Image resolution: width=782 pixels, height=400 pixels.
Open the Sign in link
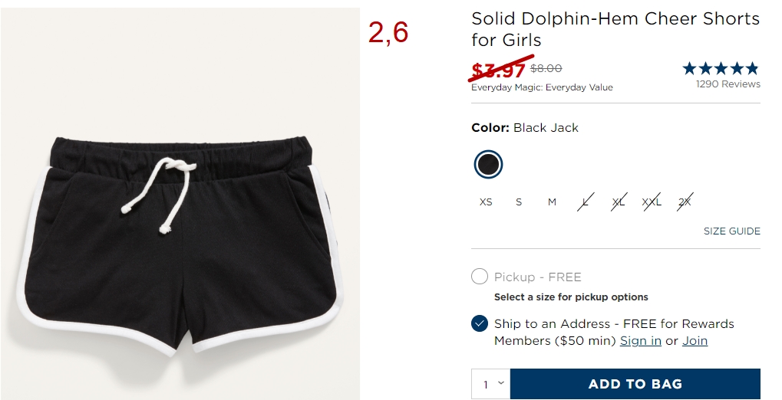640,341
